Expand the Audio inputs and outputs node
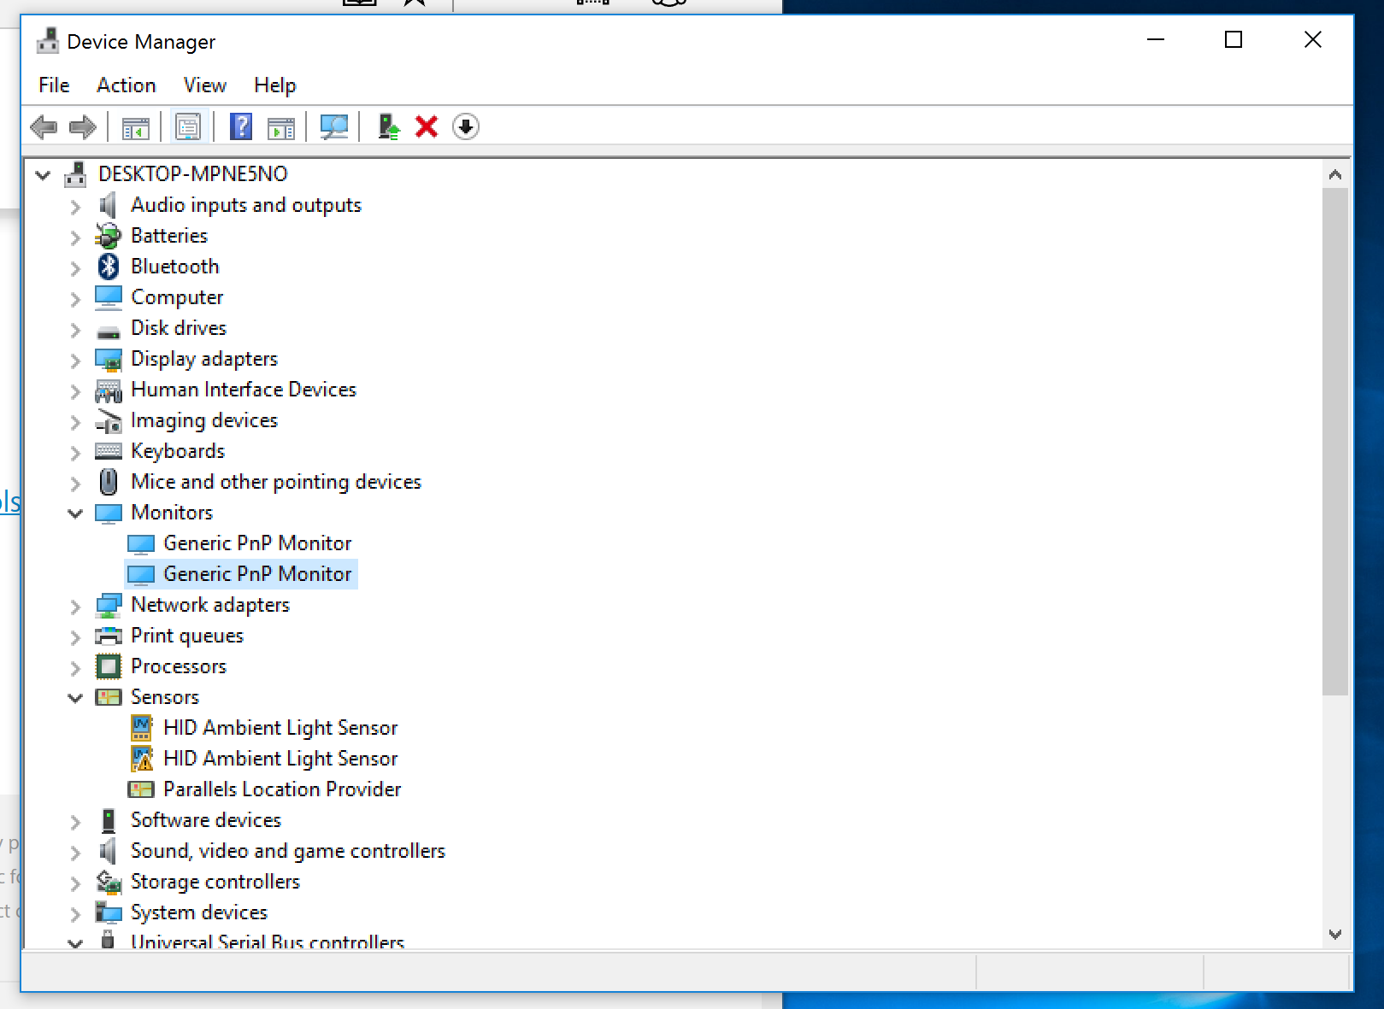1384x1009 pixels. click(x=75, y=206)
